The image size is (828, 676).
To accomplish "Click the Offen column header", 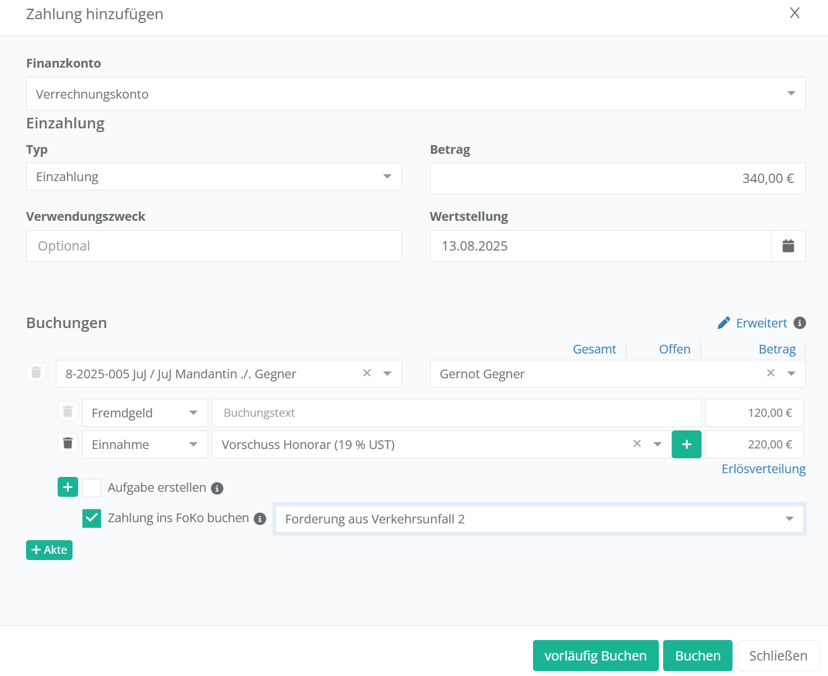I will point(674,349).
